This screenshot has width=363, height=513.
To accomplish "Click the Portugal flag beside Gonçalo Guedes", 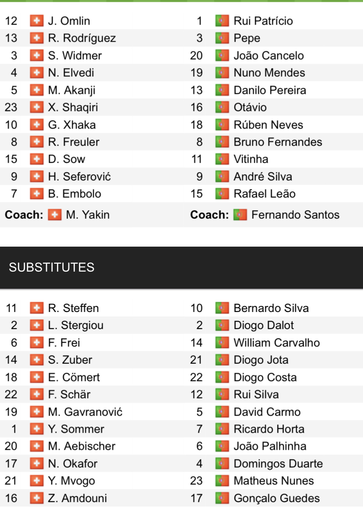I will (222, 498).
